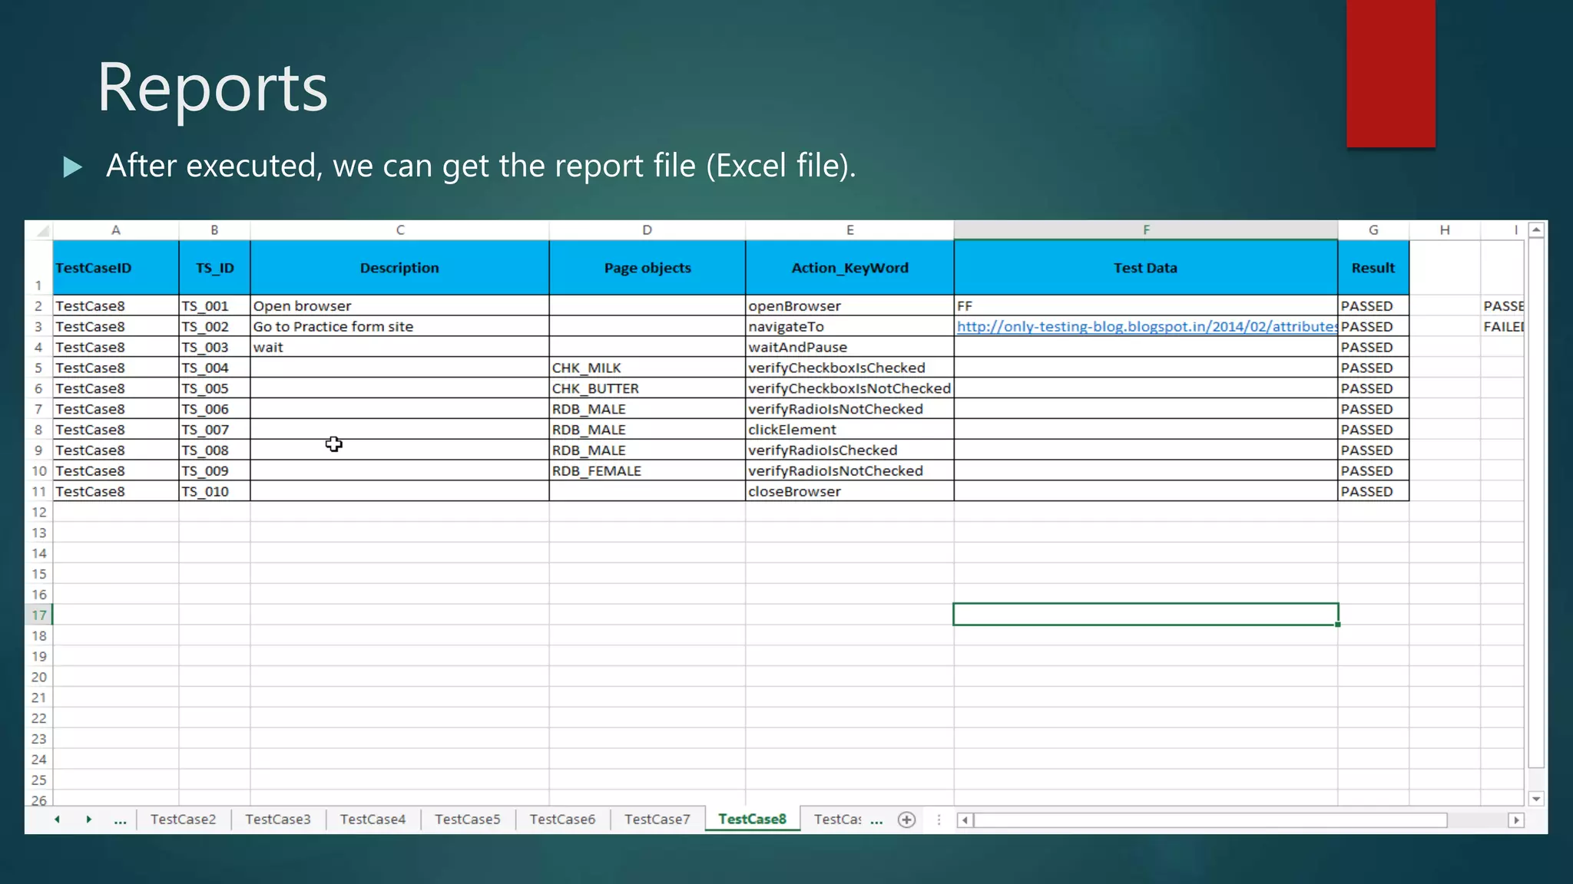Open hidden sheets ellipsis after TestCa

[x=876, y=820]
